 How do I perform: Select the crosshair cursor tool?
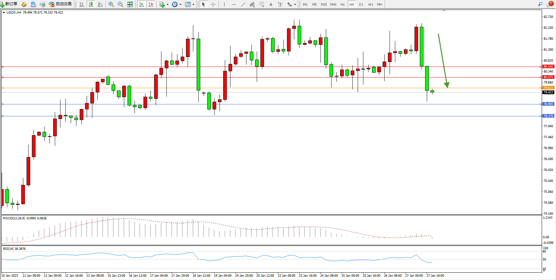coord(213,4)
